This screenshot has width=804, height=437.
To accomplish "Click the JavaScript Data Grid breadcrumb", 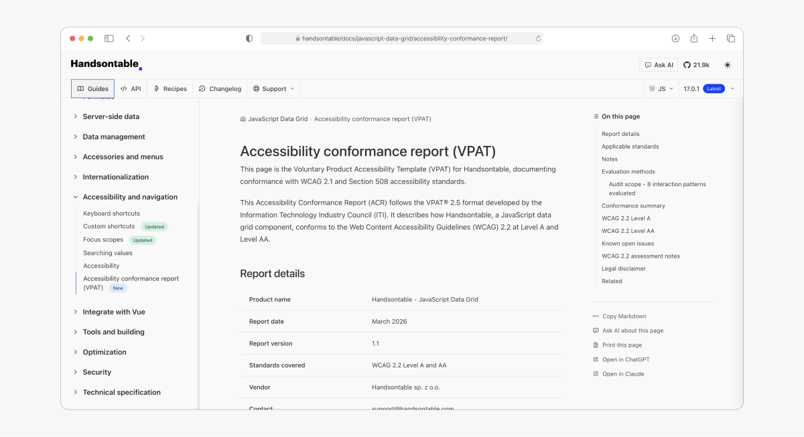I will pos(278,119).
